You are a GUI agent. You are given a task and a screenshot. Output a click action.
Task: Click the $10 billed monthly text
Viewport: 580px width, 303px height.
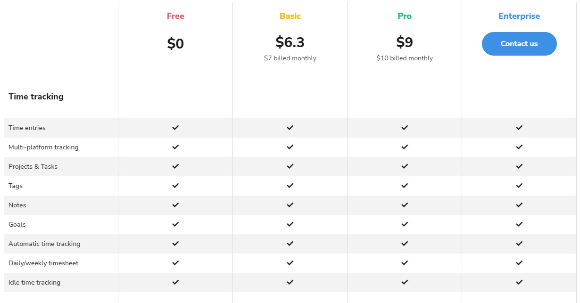tap(405, 58)
